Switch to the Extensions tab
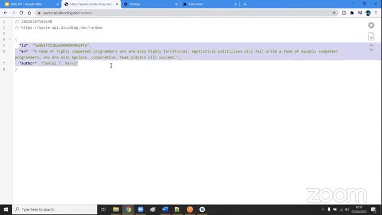 210,4
